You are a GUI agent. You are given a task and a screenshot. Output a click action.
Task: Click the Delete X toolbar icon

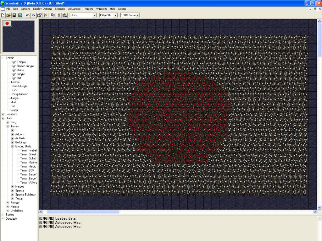pos(45,15)
